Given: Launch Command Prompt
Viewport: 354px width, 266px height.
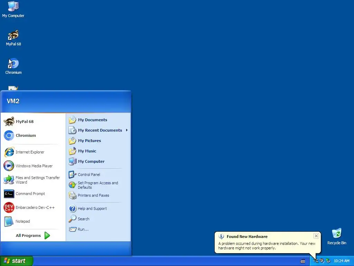Looking at the screenshot, I should pos(33,194).
